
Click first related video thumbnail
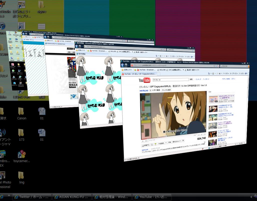tap(213, 99)
